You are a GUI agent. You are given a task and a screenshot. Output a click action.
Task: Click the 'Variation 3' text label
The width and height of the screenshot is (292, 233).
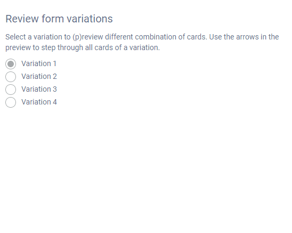click(39, 89)
